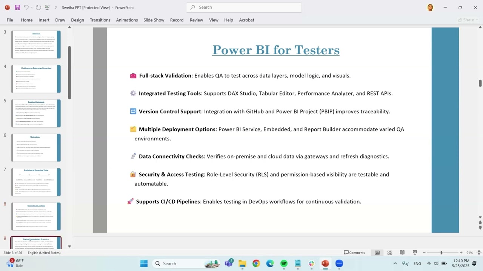Select slide 3 thumbnail Overview
Viewport: 483px width, 271px height.
pyautogui.click(x=36, y=44)
